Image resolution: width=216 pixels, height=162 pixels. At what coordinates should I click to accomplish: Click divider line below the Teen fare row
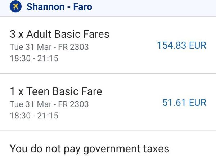[x=108, y=131]
